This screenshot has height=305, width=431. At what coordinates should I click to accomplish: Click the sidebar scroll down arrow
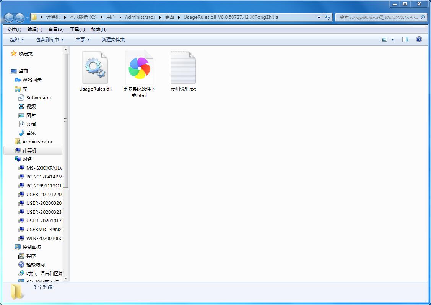pos(66,278)
